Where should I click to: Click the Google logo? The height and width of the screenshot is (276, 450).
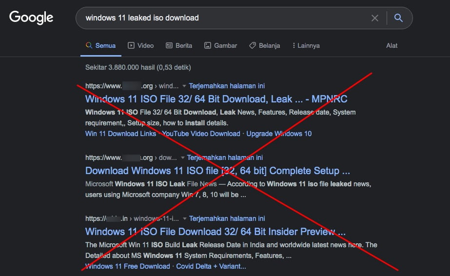[x=31, y=18]
